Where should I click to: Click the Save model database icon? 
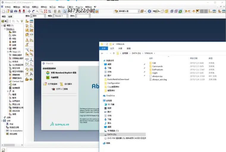[12, 11]
